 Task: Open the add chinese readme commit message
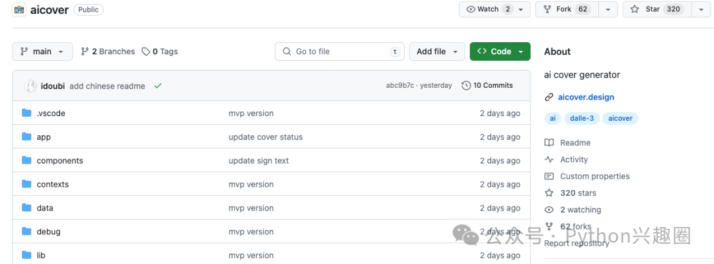click(108, 86)
